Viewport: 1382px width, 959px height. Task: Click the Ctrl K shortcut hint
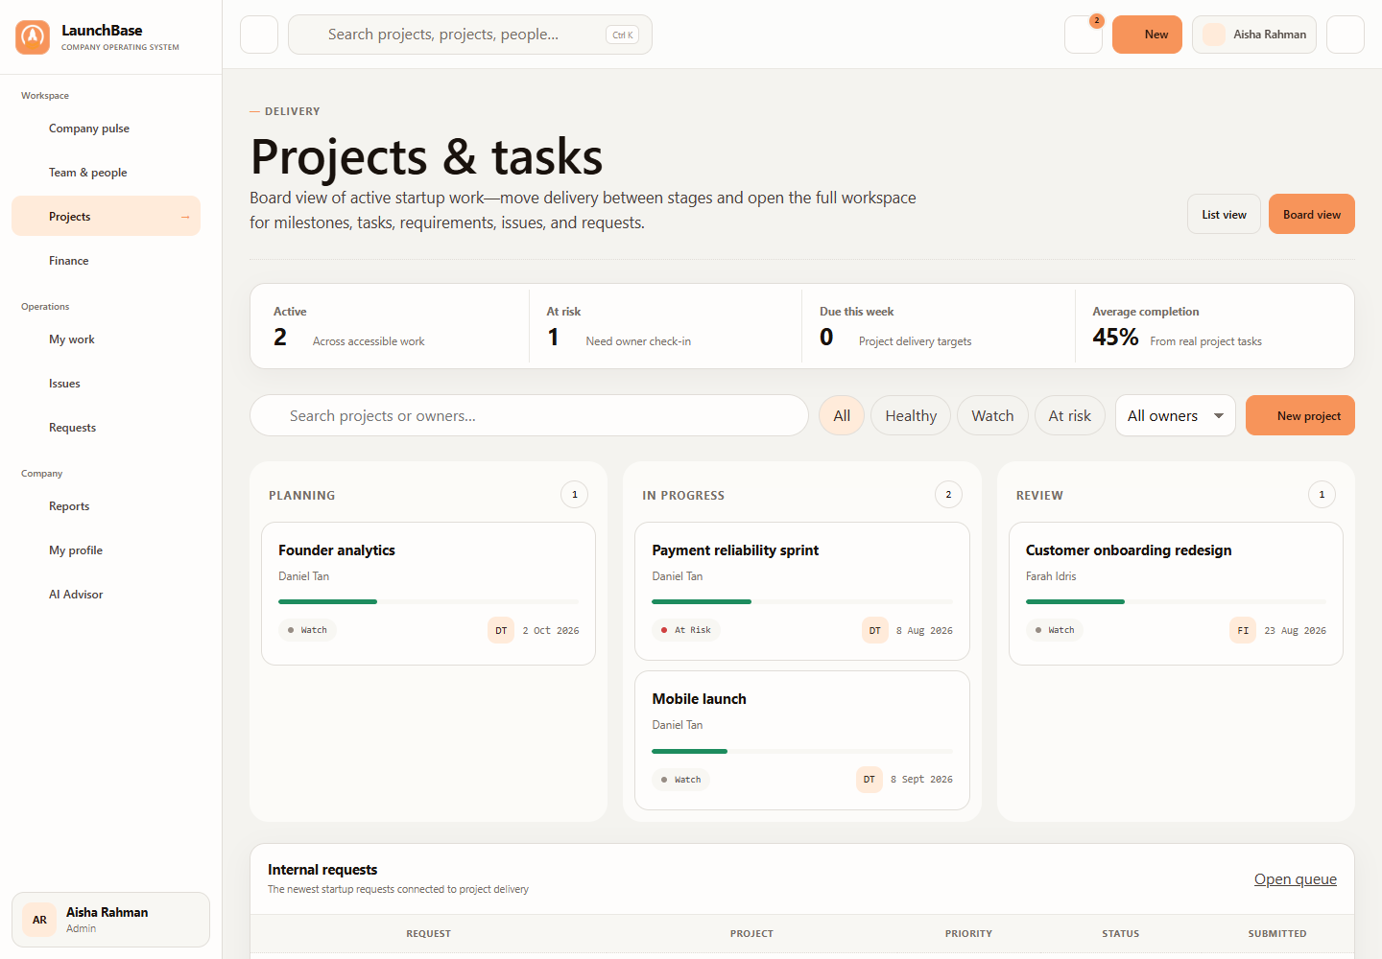coord(623,35)
